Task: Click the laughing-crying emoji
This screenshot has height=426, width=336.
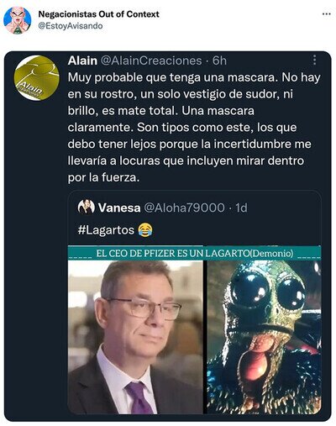Action: click(x=145, y=230)
